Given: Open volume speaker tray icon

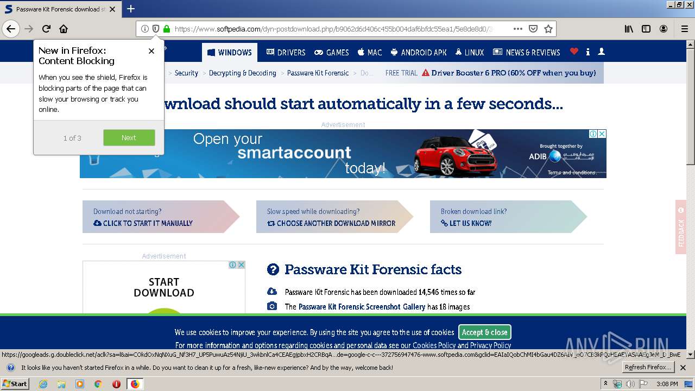Looking at the screenshot, I should pos(630,384).
